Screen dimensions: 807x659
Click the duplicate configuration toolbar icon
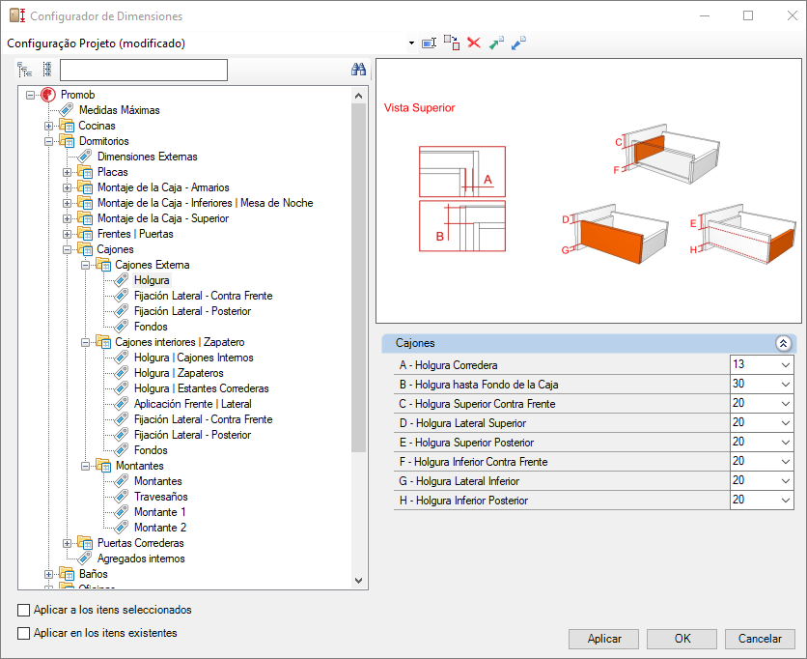point(452,43)
